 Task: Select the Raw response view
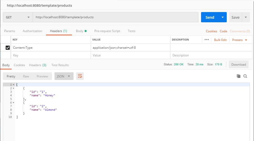click(x=26, y=76)
